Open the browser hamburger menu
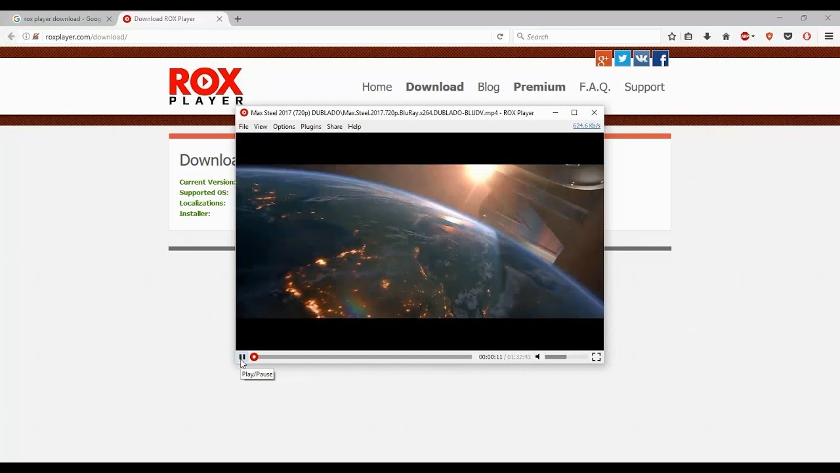Viewport: 840px width, 473px height. pos(829,37)
